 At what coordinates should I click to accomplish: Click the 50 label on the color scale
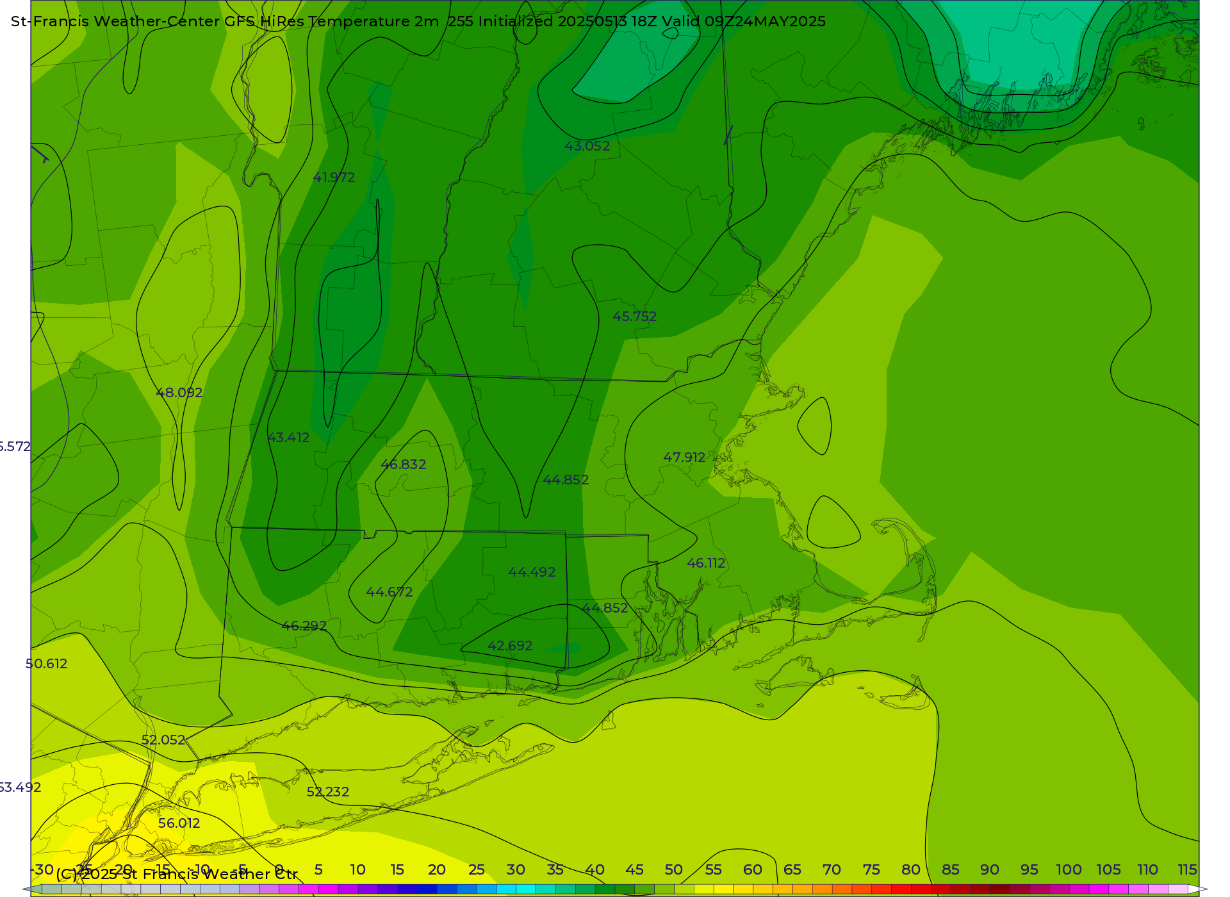click(674, 870)
